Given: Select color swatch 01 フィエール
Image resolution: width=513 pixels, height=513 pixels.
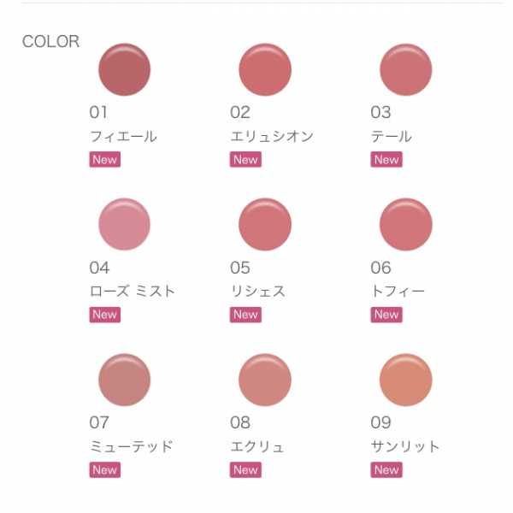Looking at the screenshot, I should tap(125, 69).
